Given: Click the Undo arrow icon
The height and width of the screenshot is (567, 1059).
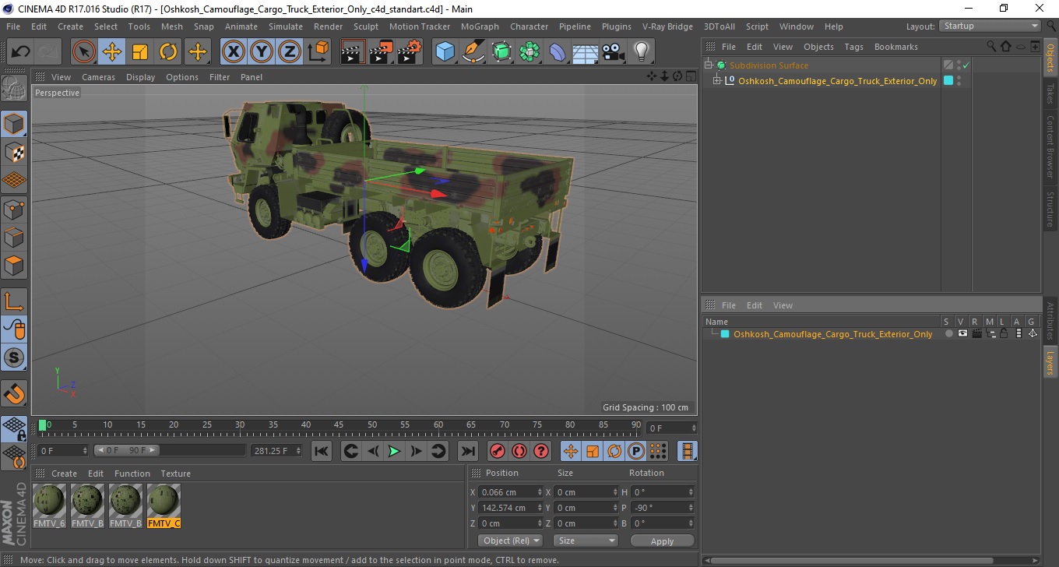Looking at the screenshot, I should click(x=21, y=52).
